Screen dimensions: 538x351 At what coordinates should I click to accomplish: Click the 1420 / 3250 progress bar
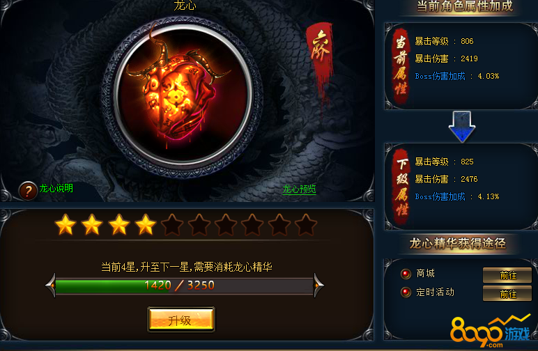pyautogui.click(x=184, y=286)
